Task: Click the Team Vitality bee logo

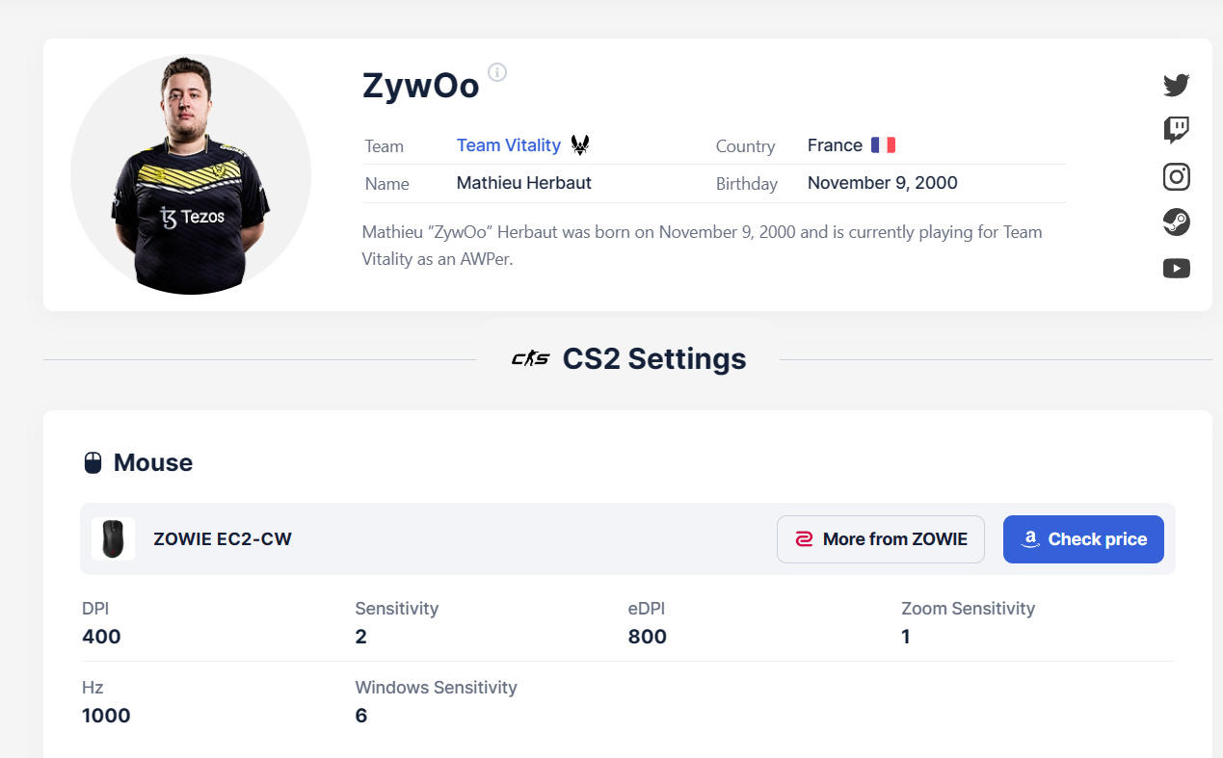Action: coord(580,145)
